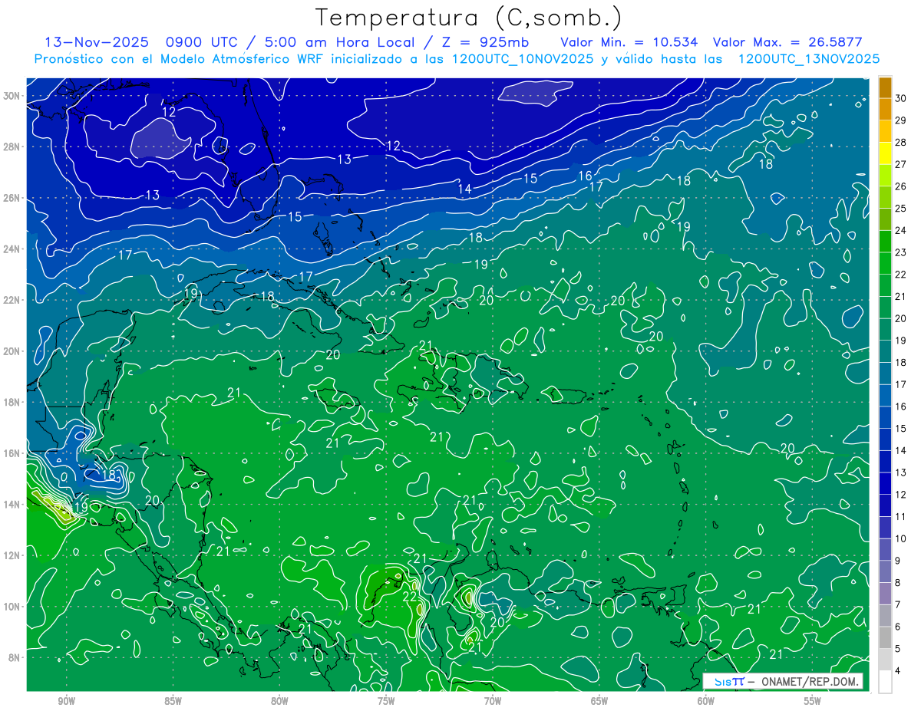Click the 60W longitude axis label

click(x=706, y=701)
